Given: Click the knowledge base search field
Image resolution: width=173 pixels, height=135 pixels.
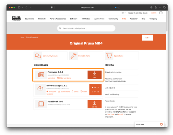Looking at the screenshot, I should [86, 28].
